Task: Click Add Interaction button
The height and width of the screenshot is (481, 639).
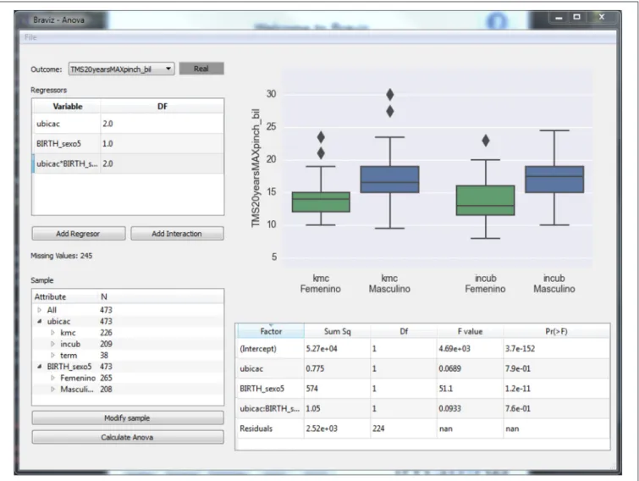Action: click(x=177, y=234)
